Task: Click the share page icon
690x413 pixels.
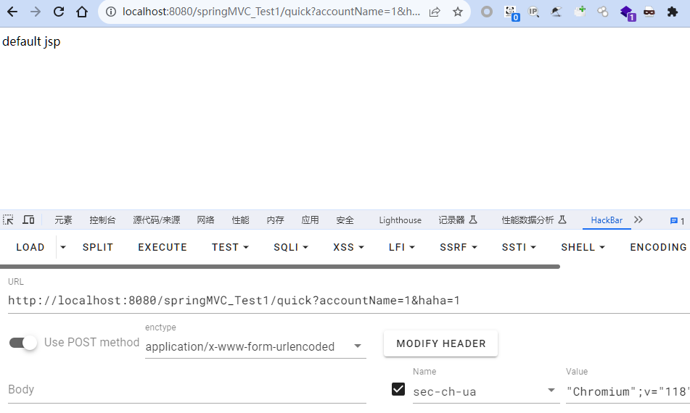Action: click(435, 12)
